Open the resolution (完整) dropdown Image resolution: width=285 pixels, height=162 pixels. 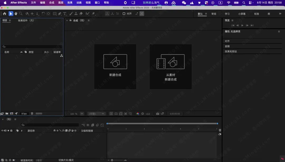pyautogui.click(x=96, y=114)
